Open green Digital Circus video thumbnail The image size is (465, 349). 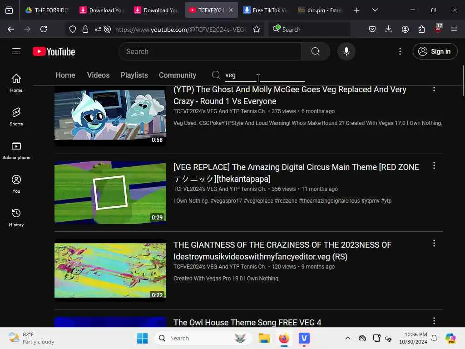[110, 192]
